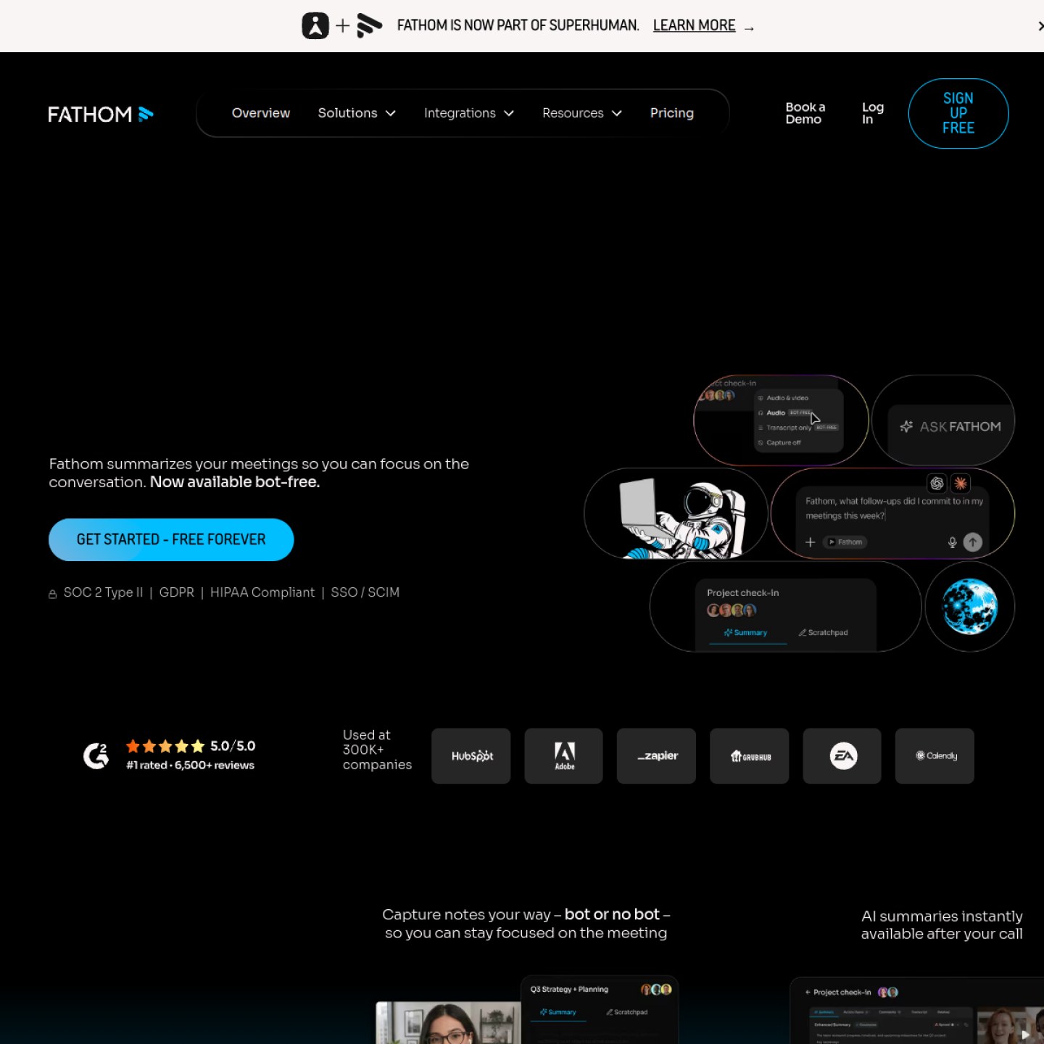Viewport: 1044px width, 1044px height.
Task: Click the Calendly logo tile
Action: click(x=935, y=755)
